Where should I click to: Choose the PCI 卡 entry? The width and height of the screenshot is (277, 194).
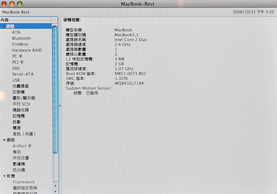(x=18, y=62)
